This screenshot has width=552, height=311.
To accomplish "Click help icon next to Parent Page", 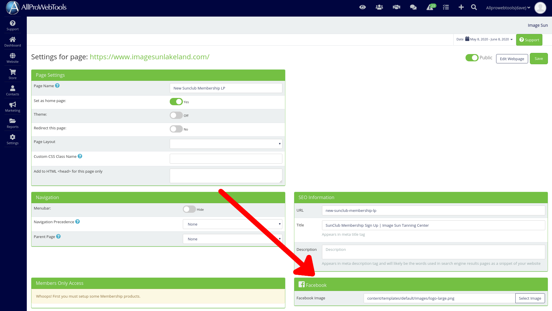I will [59, 236].
